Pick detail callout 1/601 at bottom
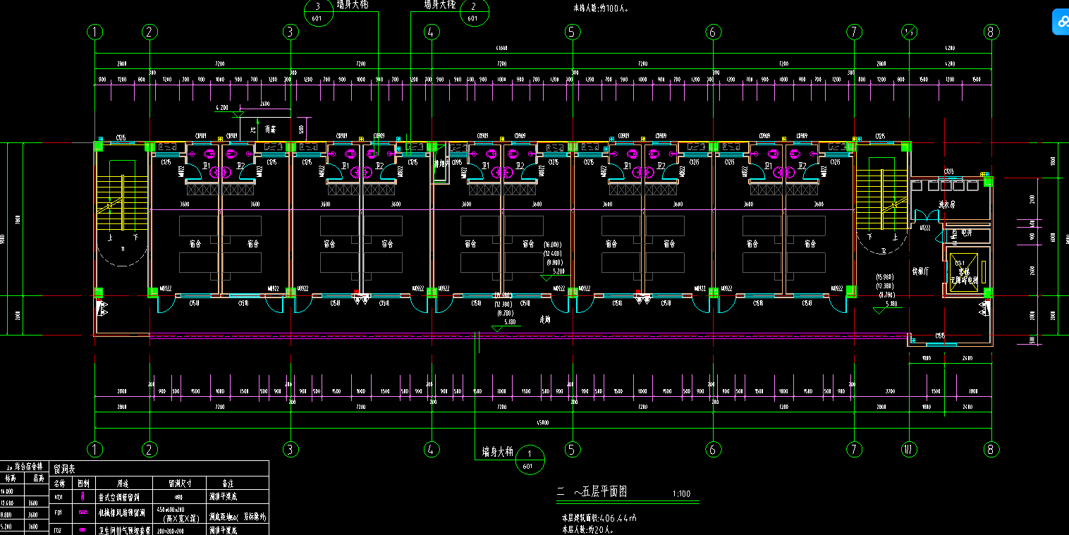1069x535 pixels. point(530,459)
